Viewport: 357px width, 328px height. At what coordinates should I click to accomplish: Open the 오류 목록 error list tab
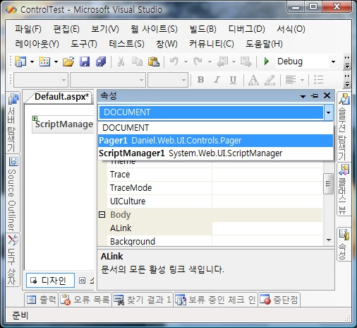85,300
